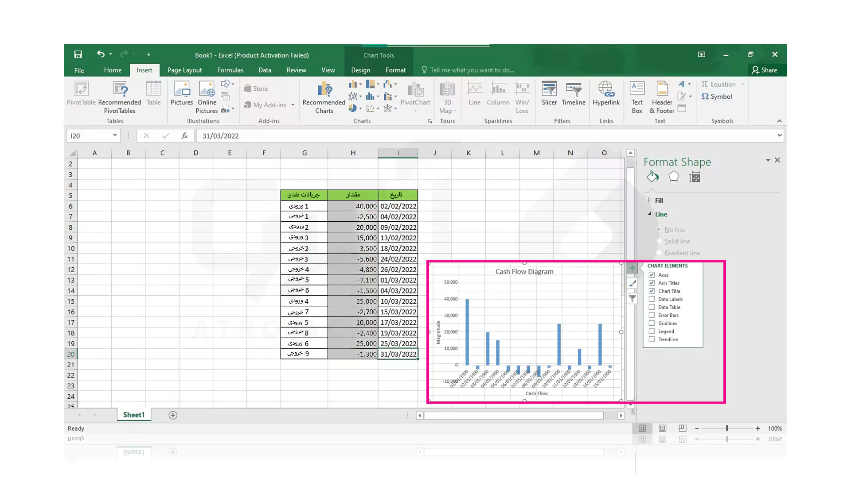Enable the Trendline checkbox
Image resolution: width=851 pixels, height=478 pixels.
652,339
